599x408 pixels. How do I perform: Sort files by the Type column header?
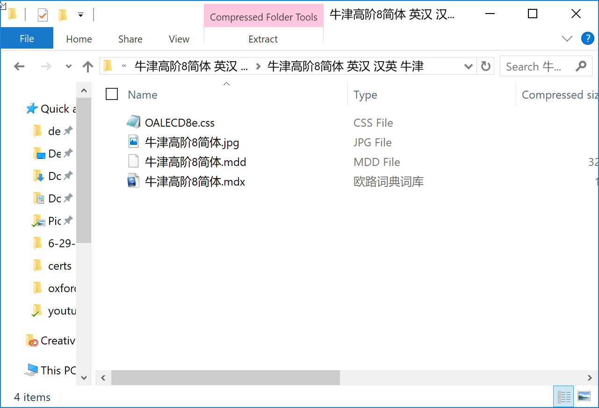pos(365,94)
